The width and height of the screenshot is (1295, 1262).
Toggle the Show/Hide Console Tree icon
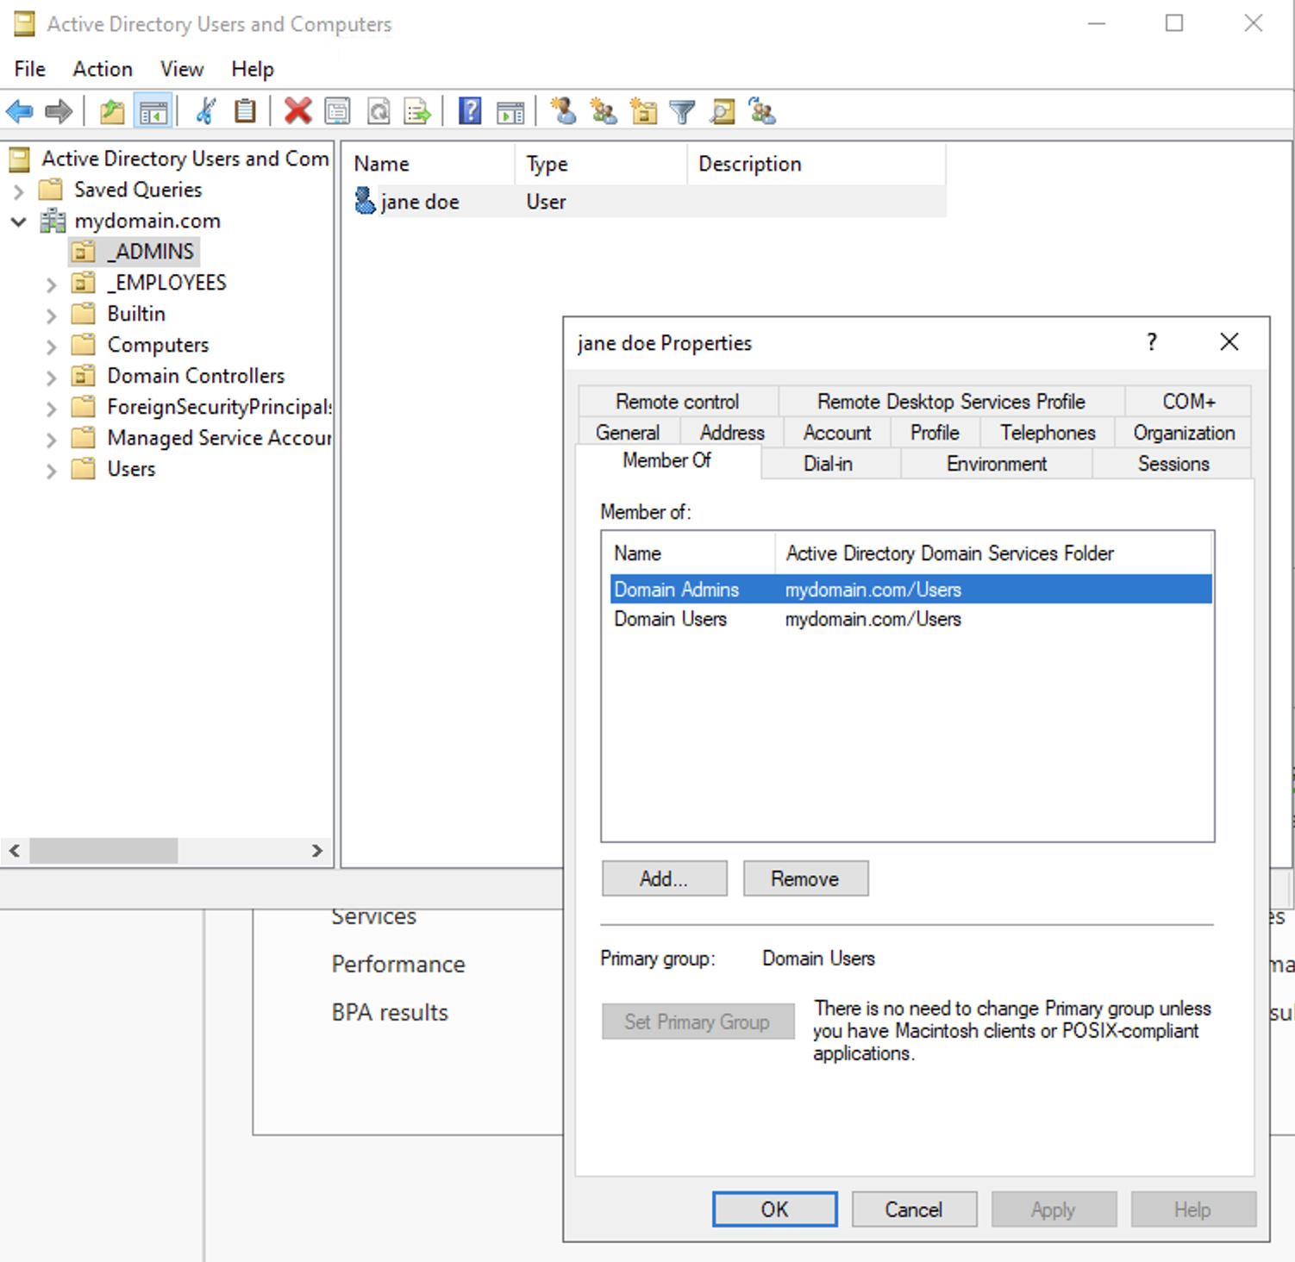click(x=153, y=111)
